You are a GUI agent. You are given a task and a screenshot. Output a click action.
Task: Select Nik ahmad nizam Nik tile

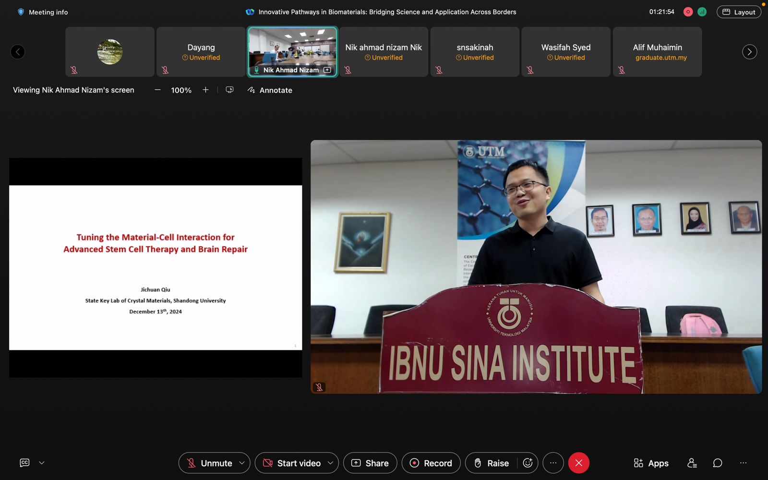384,52
